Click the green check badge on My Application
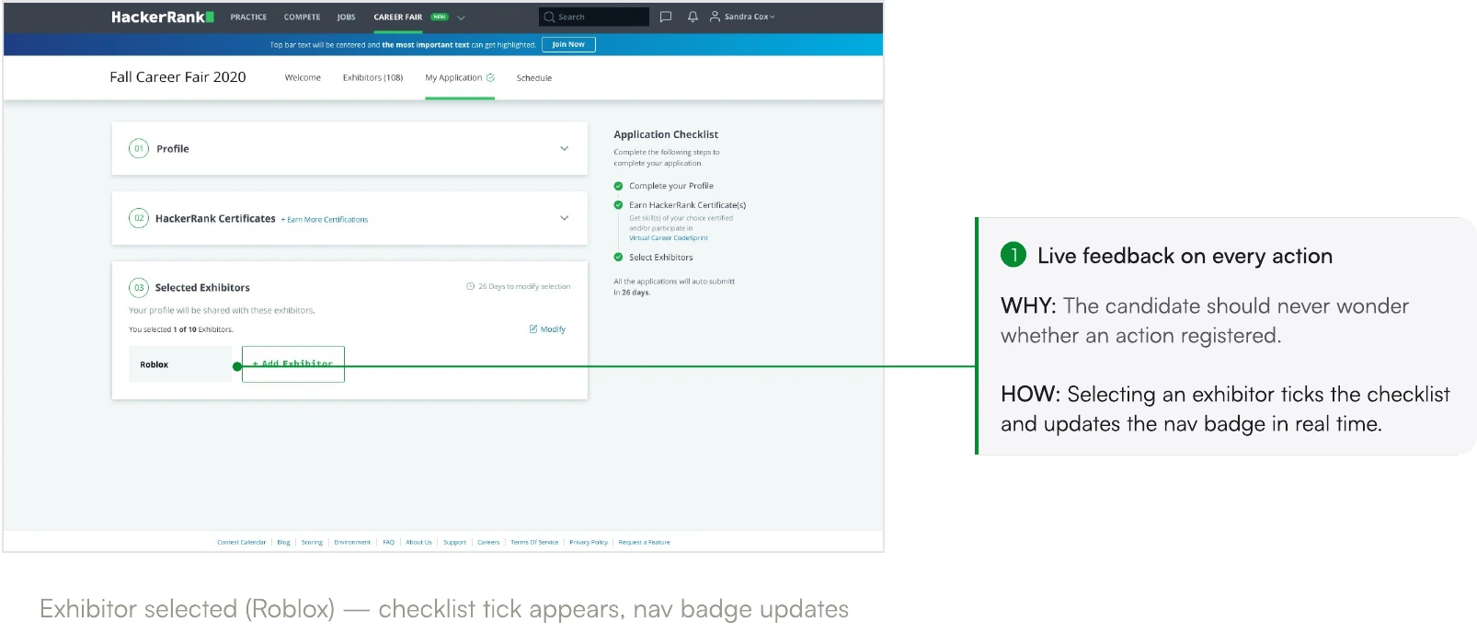1477x633 pixels. pyautogui.click(x=490, y=77)
